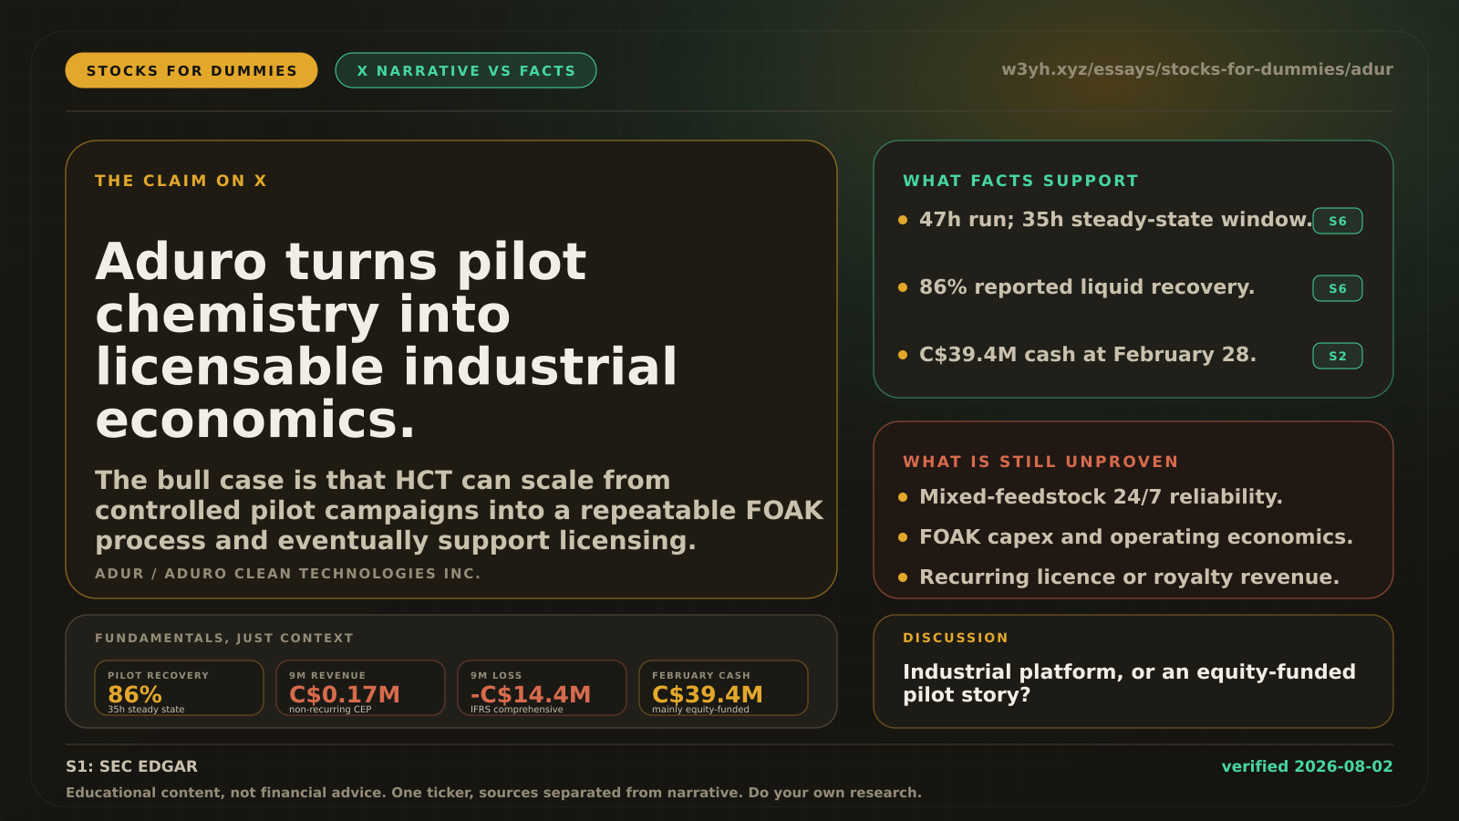1459x821 pixels.
Task: Select the Pilot Recovery 86% card
Action: [179, 688]
